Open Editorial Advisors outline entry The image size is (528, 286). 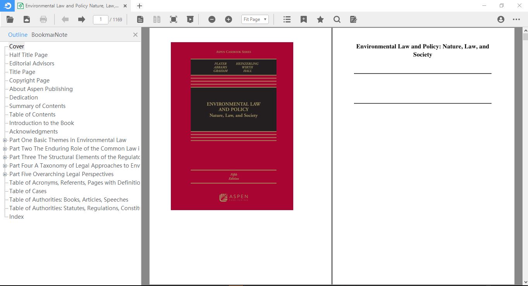coord(32,63)
